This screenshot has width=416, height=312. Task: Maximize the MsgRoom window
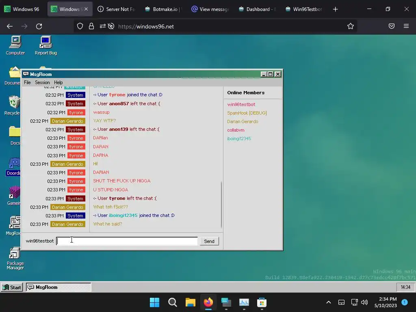(x=270, y=74)
